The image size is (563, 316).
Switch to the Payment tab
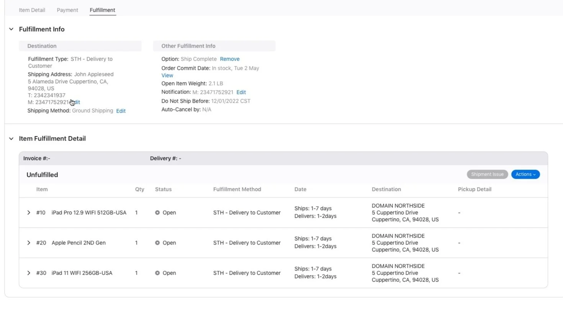click(x=67, y=10)
